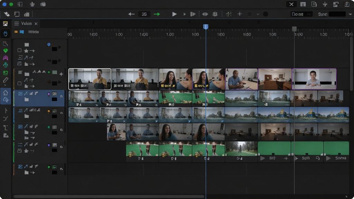This screenshot has width=354, height=199.
Task: Start playback with the large play button
Action: (174, 14)
